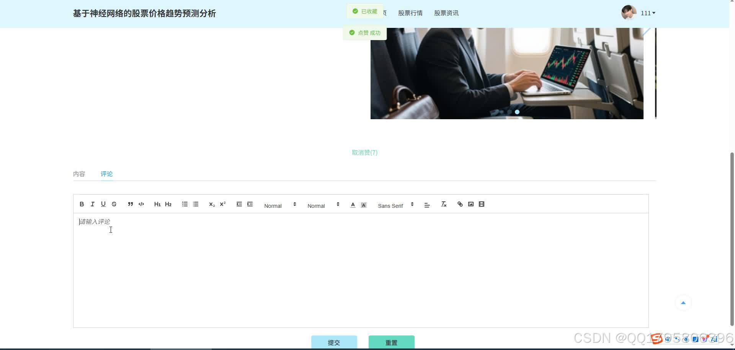735x350 pixels.
Task: Open the second Normal header dropdown
Action: (x=323, y=206)
